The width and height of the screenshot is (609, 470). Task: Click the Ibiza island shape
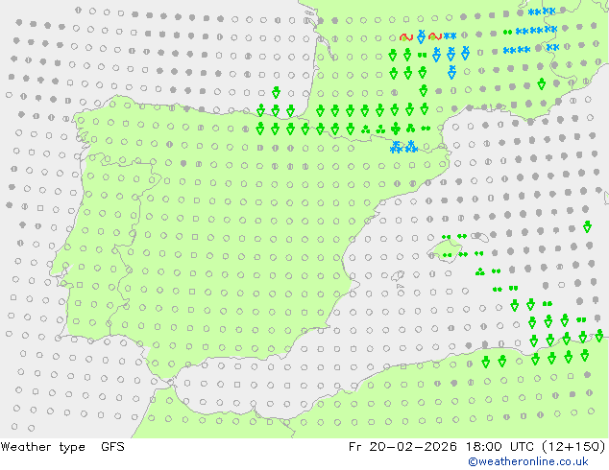397,276
